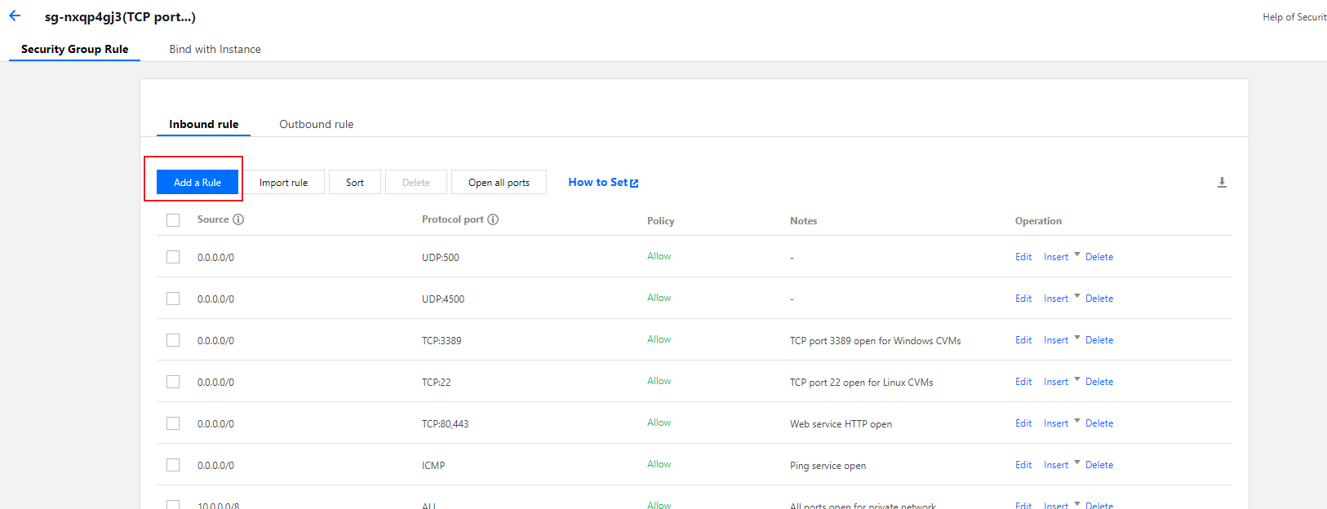Click 'TCP port 22 open for Linux CVMs' note
The image size is (1327, 509).
861,383
